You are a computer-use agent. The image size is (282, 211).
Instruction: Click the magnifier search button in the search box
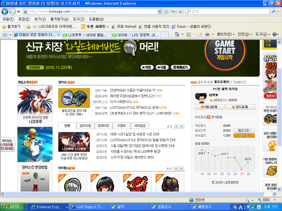273,12
